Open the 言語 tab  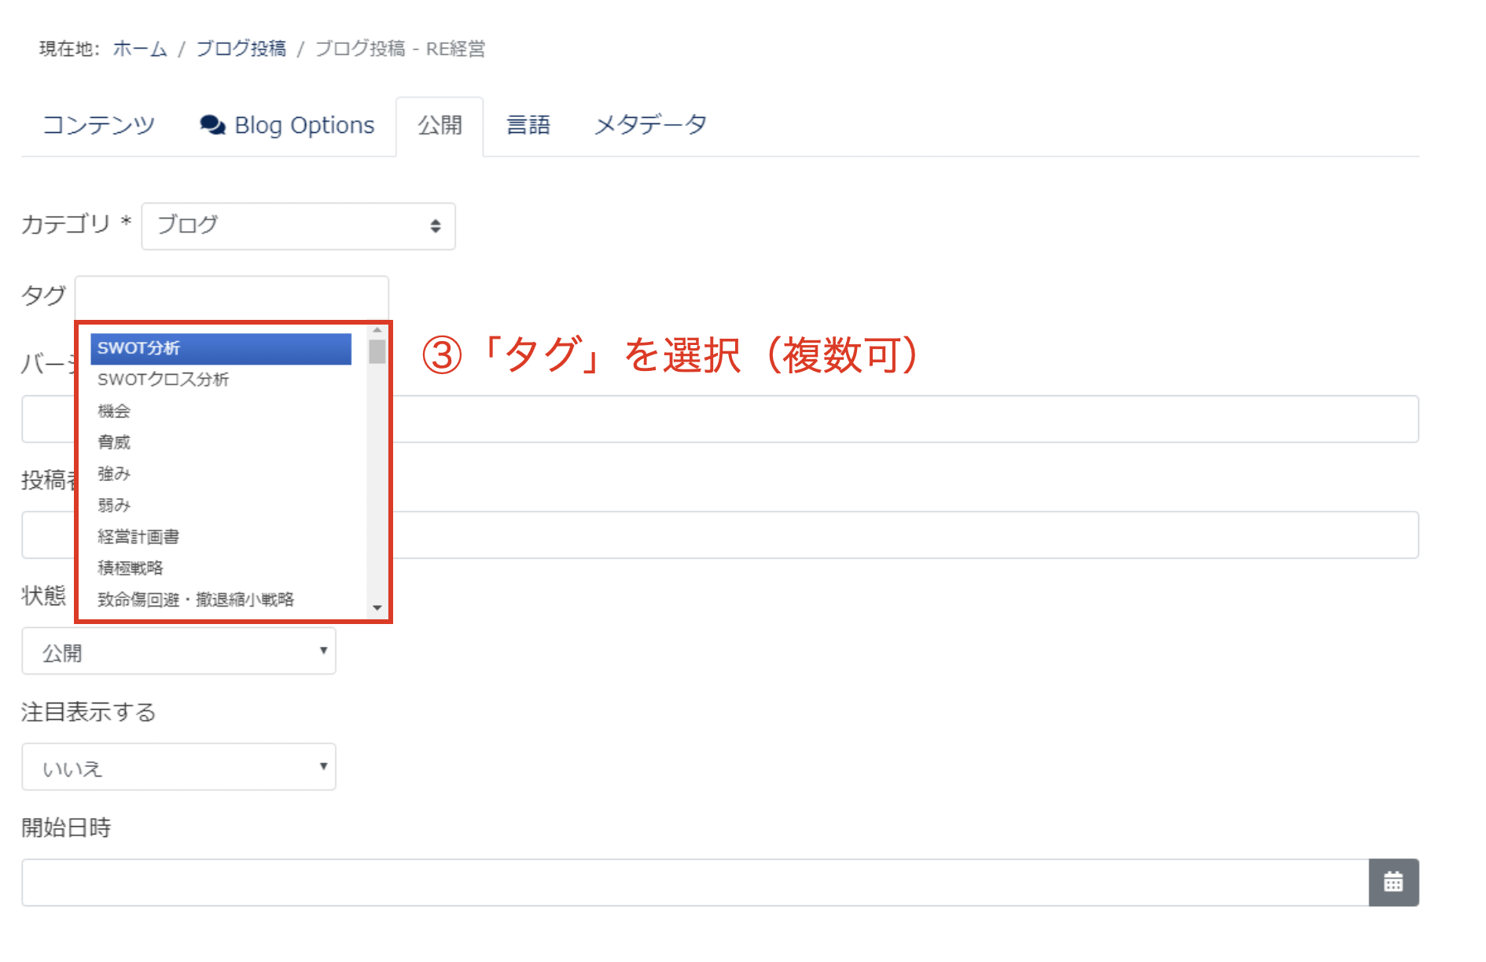(x=528, y=125)
